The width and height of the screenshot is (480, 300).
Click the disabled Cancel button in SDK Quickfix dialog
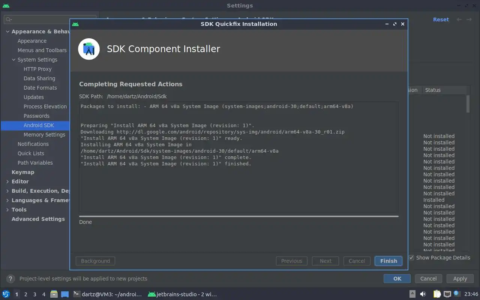point(357,261)
